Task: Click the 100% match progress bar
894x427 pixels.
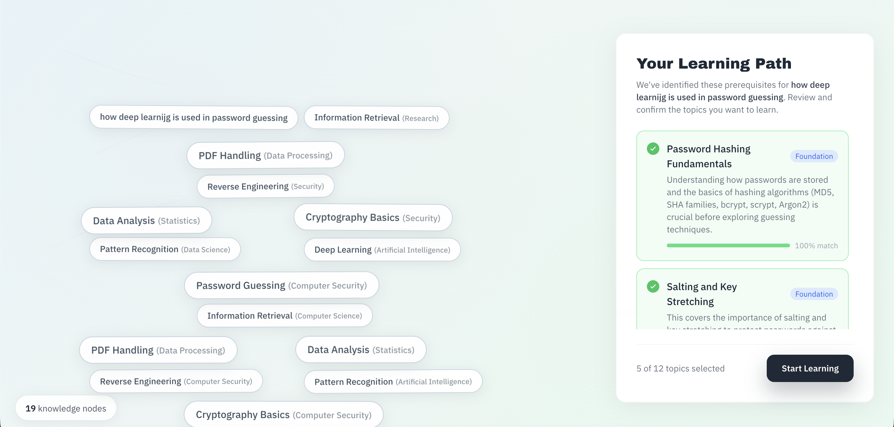Action: pos(728,245)
